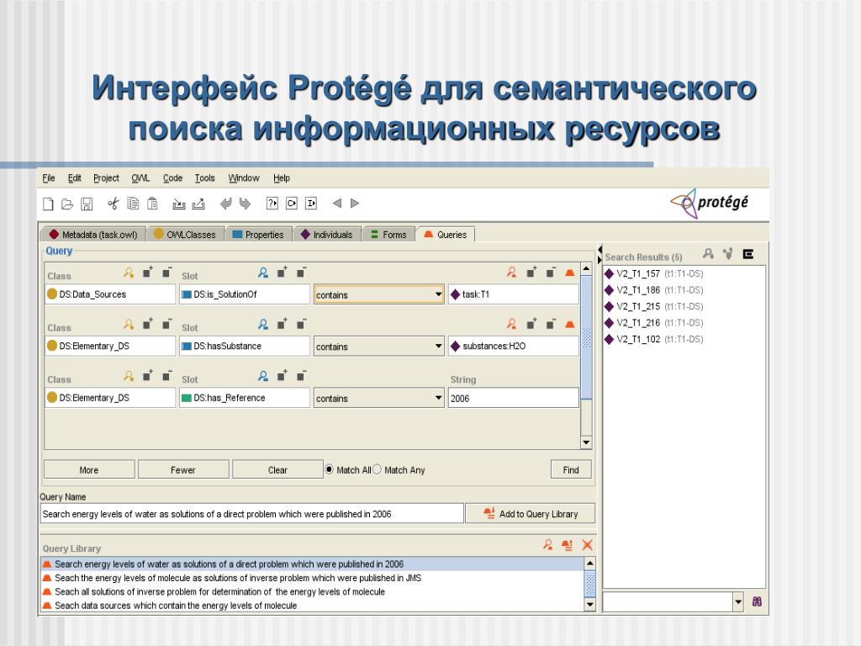
Task: Switch to the OWLClasses tab
Action: point(184,235)
